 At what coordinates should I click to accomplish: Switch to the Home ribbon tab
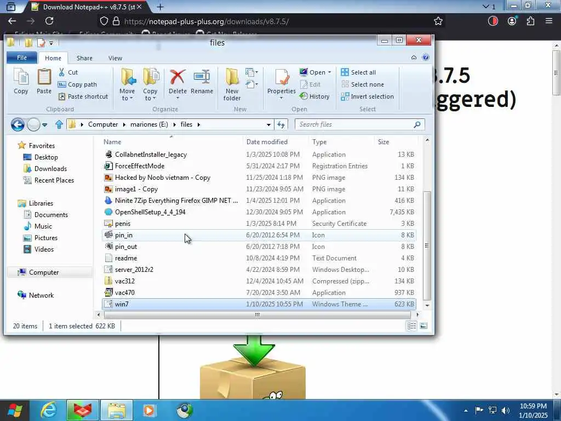pos(53,58)
